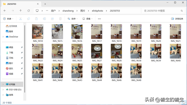
Task: Show hidden path segments ellipsis in address bar
Action: pyautogui.click(x=47, y=11)
